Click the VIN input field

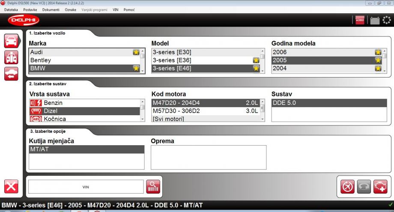[86, 187]
